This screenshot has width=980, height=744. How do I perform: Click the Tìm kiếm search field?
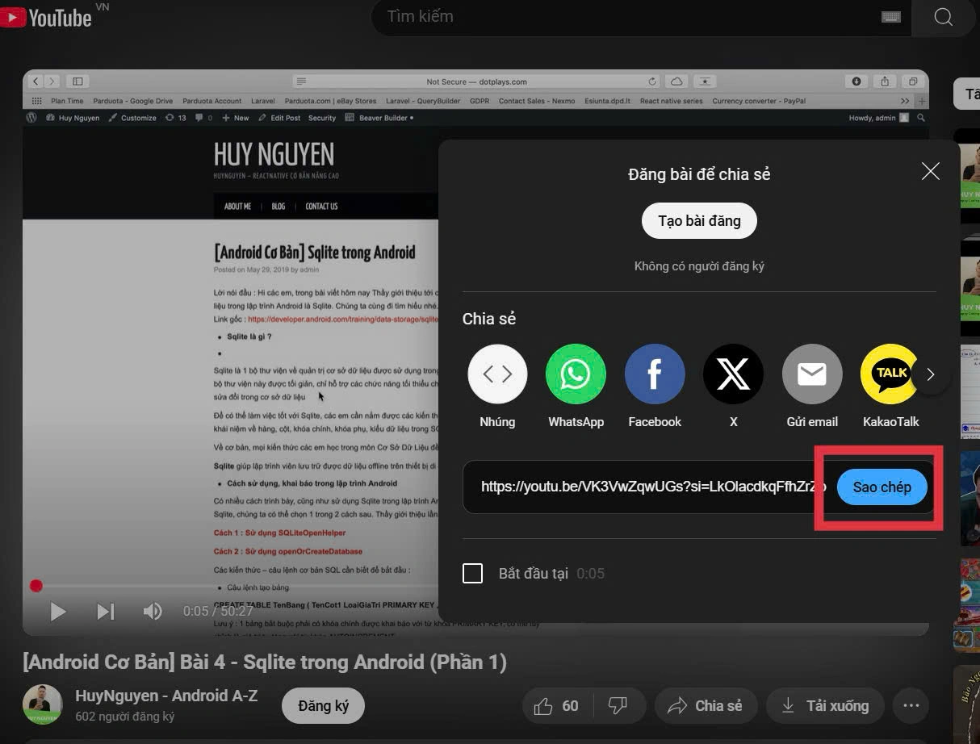coord(622,17)
